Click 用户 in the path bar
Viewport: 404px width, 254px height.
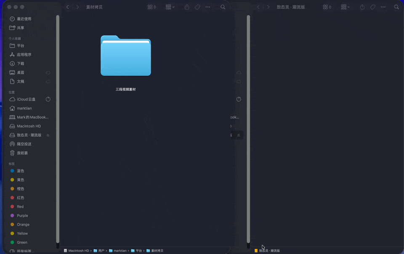click(x=99, y=251)
